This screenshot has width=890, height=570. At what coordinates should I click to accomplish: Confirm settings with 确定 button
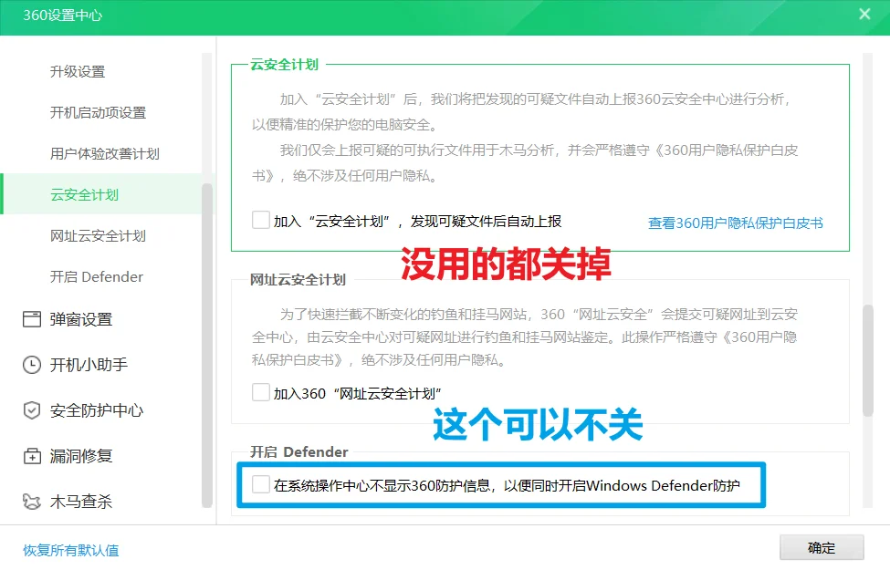(x=822, y=548)
